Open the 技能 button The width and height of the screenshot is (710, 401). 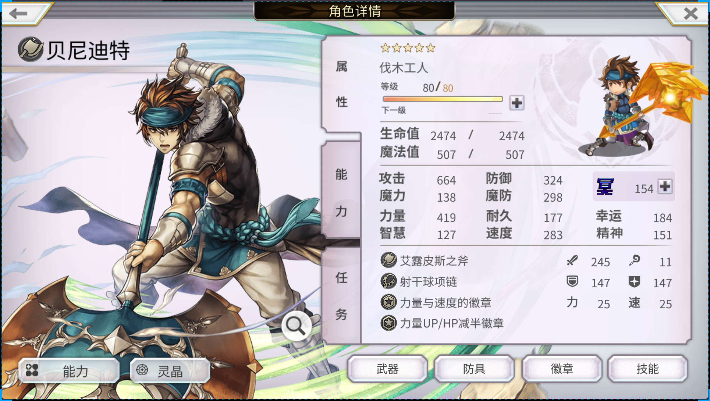[x=647, y=369]
